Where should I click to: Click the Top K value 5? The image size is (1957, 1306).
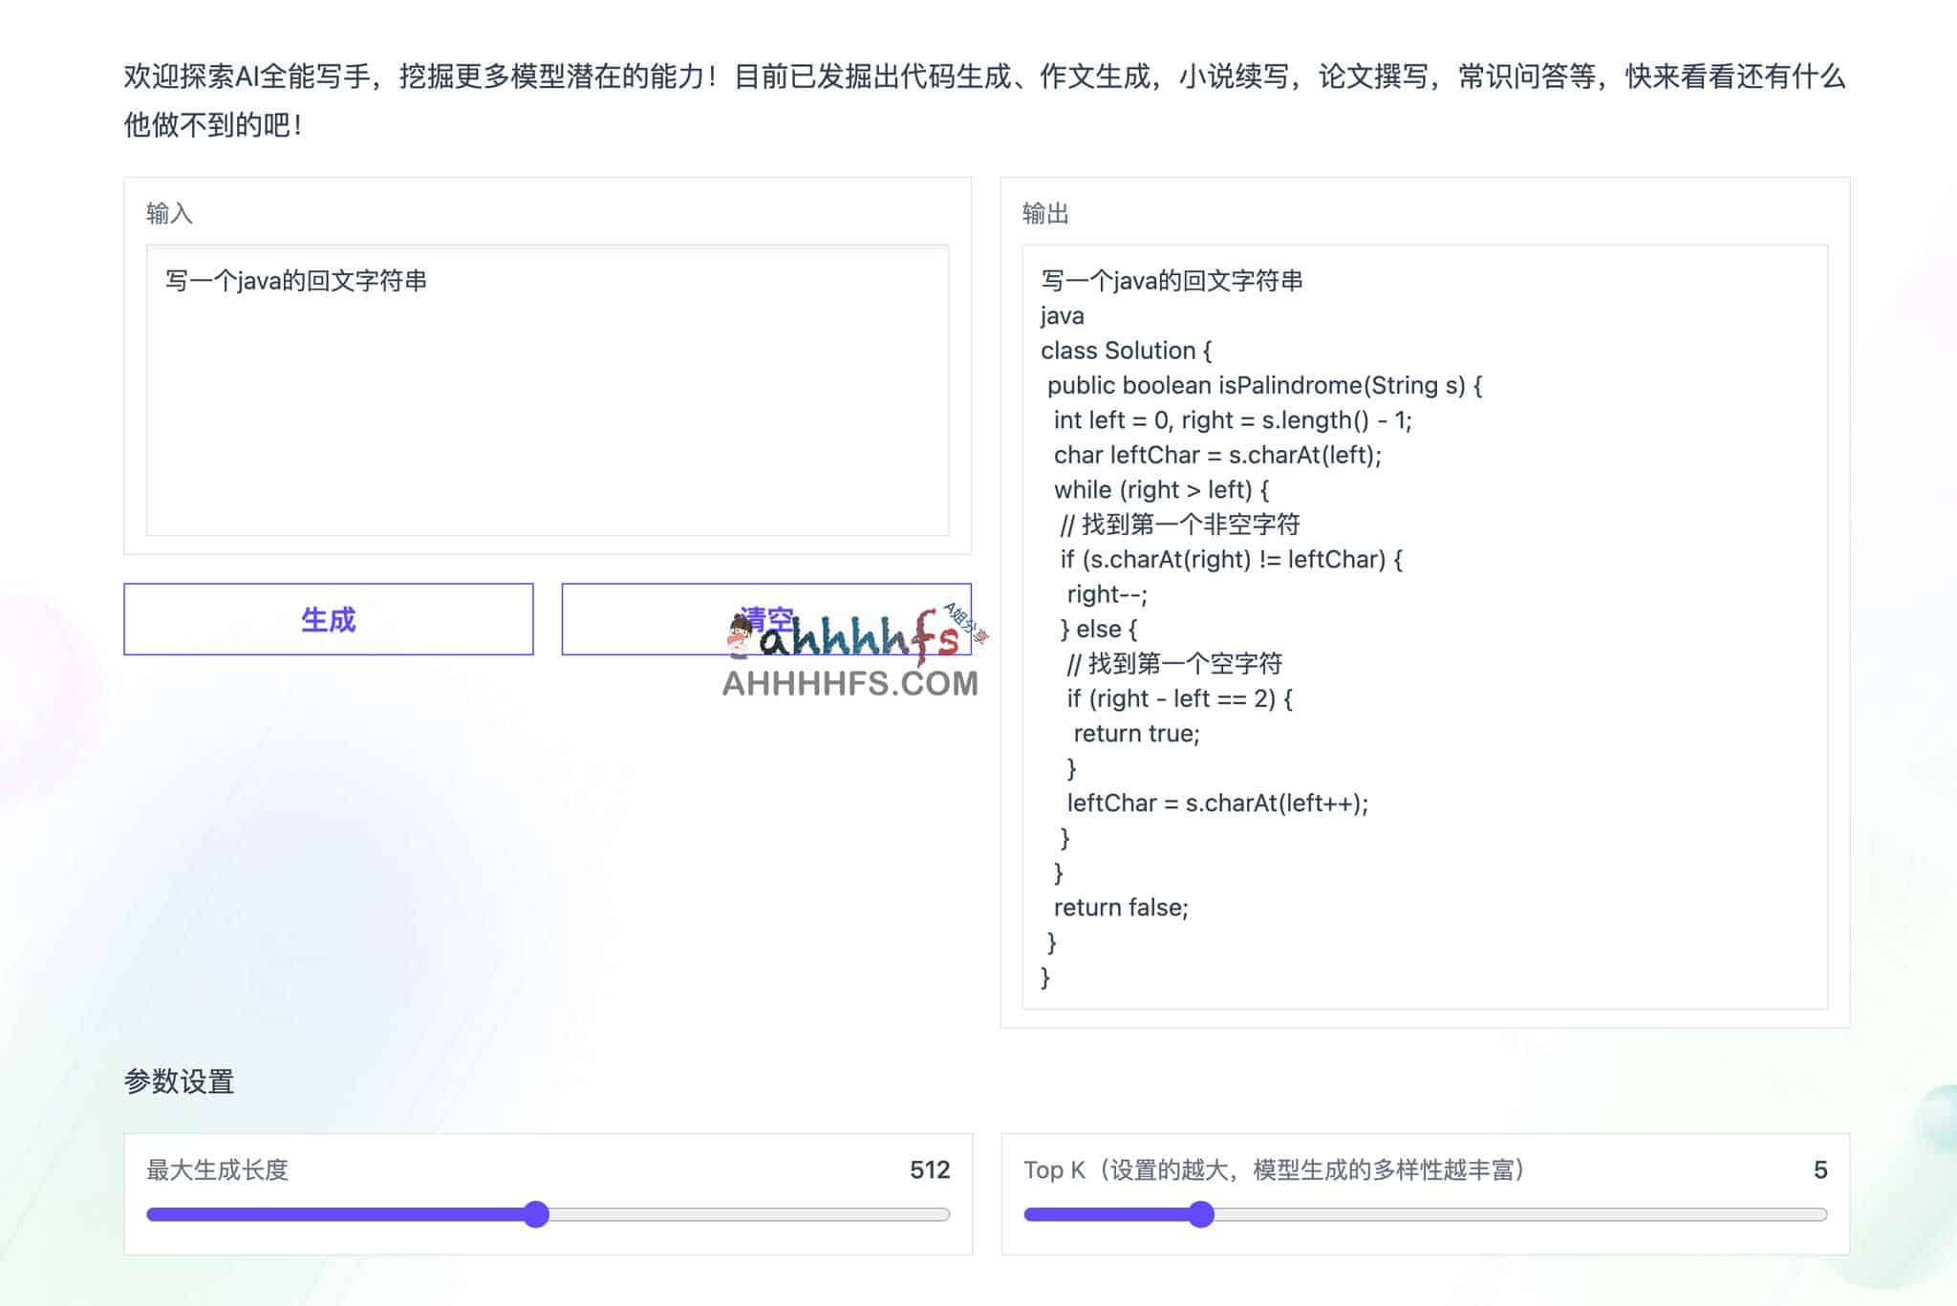[1819, 1169]
